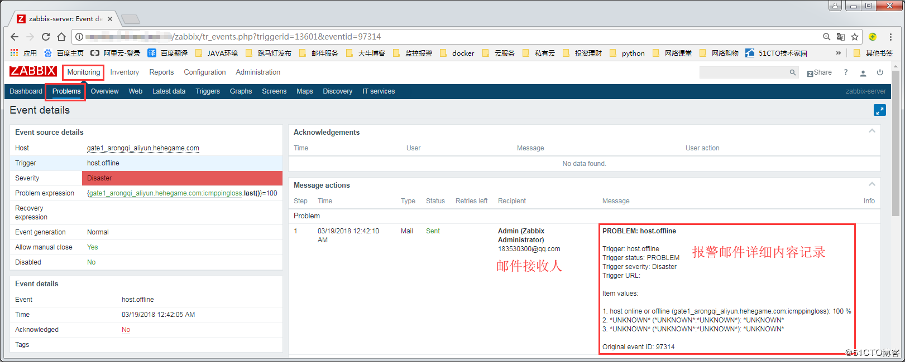The width and height of the screenshot is (905, 362).
Task: Click the translate page icon
Action: 841,37
